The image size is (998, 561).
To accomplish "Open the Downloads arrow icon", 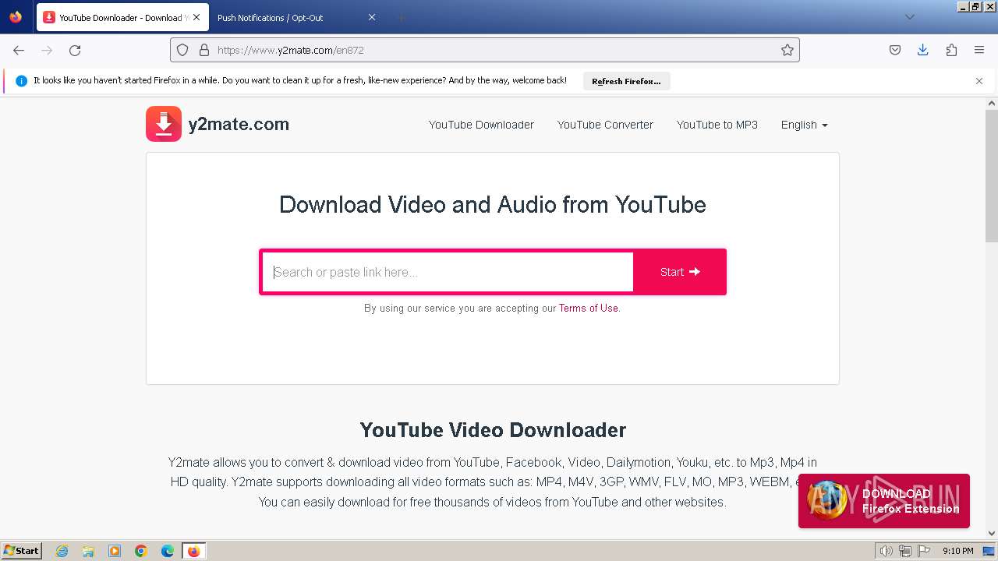I will pos(923,50).
